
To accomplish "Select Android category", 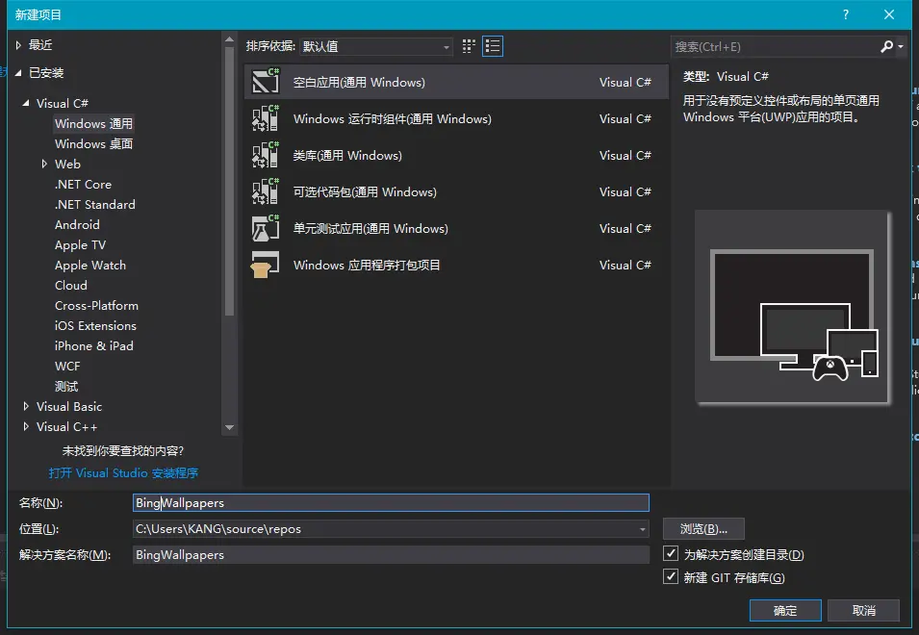I will tap(77, 225).
